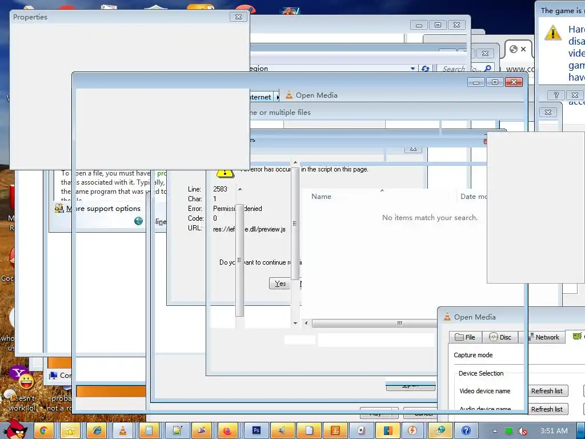Click the 'No items match your search.' text
Viewport: 585px width, 439px height.
(430, 217)
